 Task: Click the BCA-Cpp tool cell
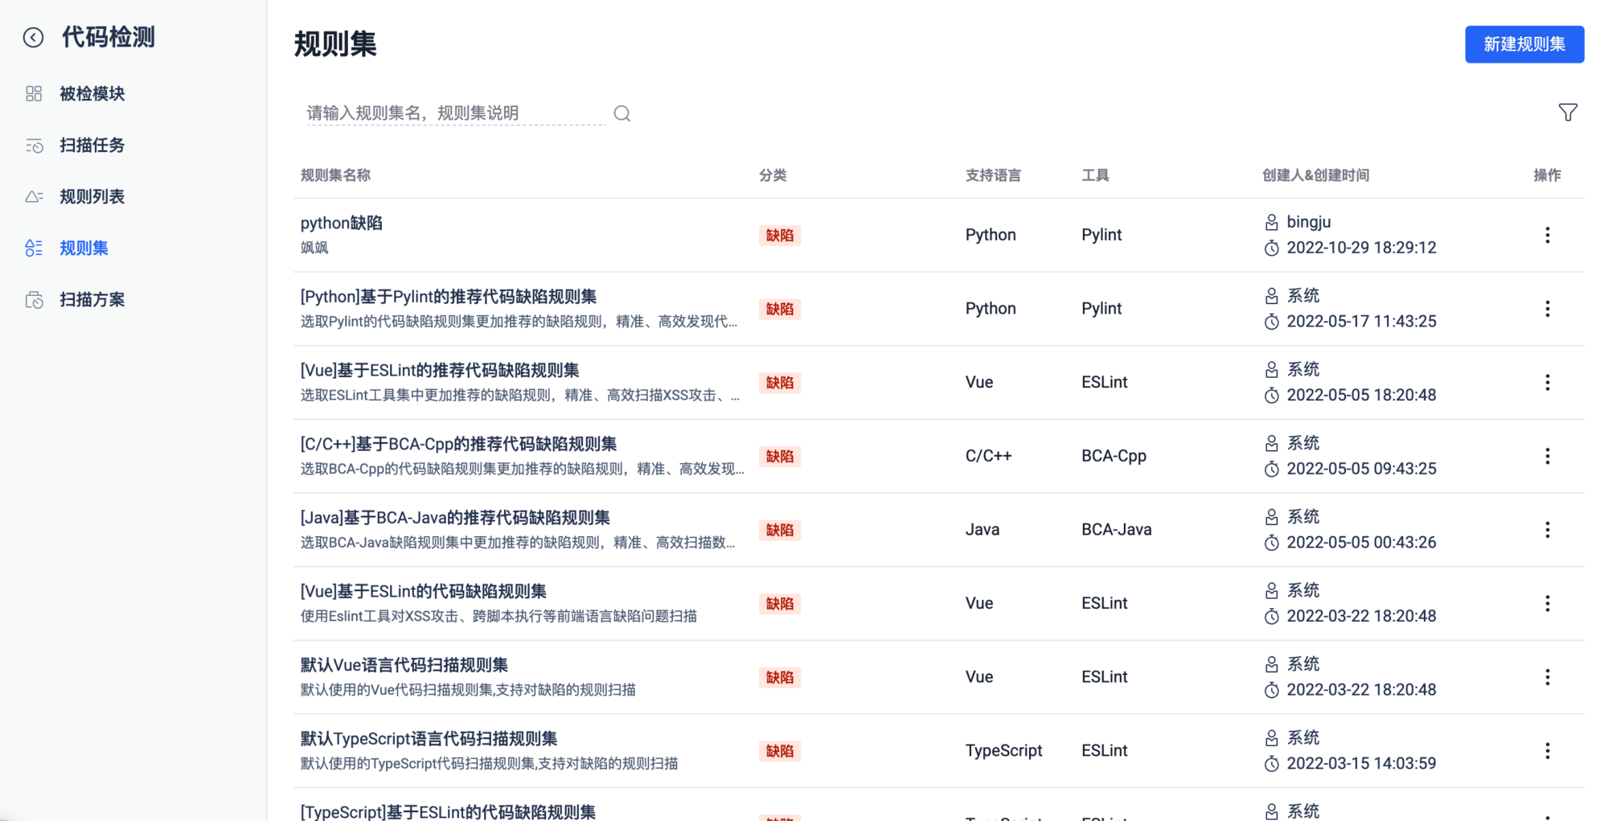[x=1114, y=456]
